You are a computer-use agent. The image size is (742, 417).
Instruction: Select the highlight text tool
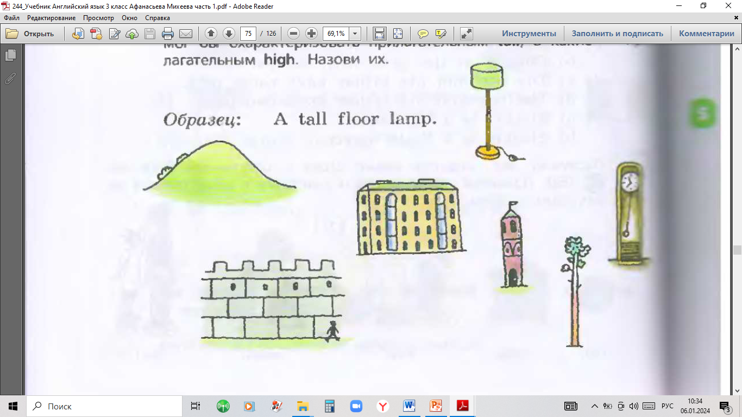pos(441,34)
